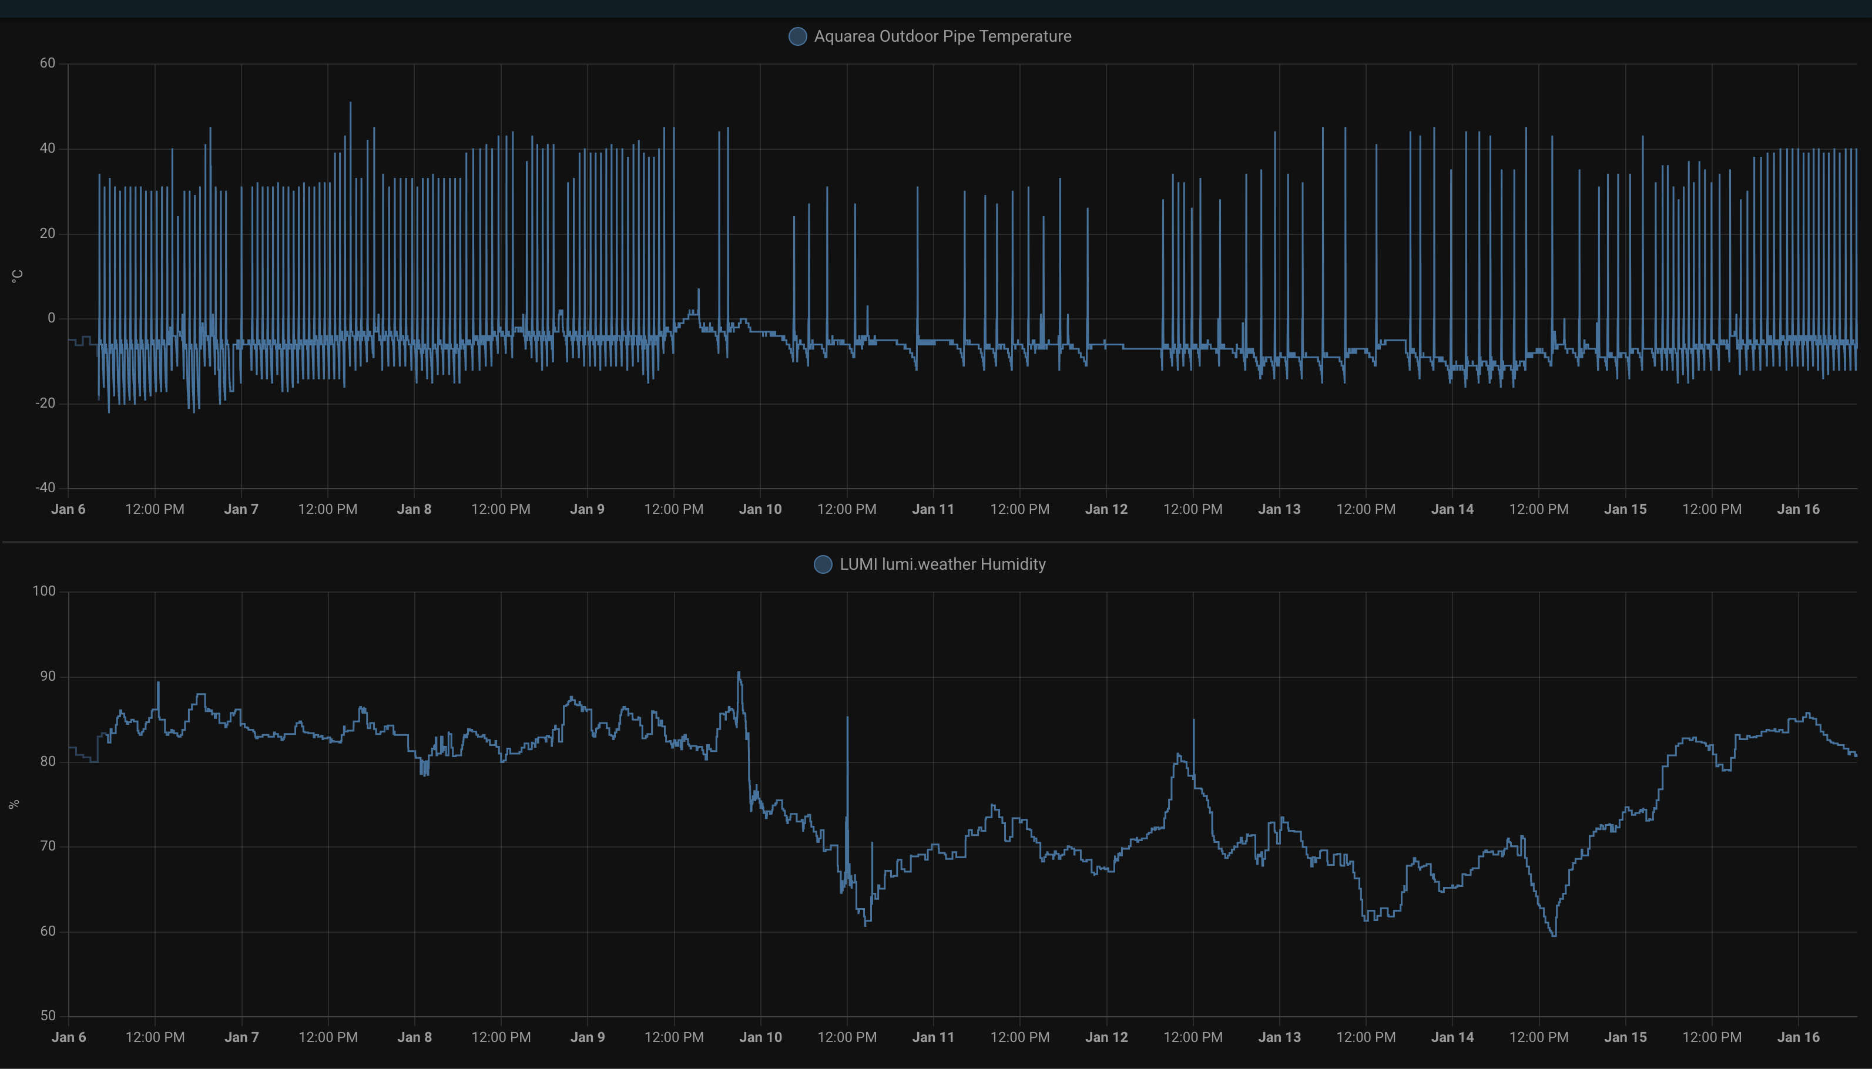Click the Jan 10 label on humidity chart axis
The image size is (1872, 1069).
click(x=760, y=1037)
